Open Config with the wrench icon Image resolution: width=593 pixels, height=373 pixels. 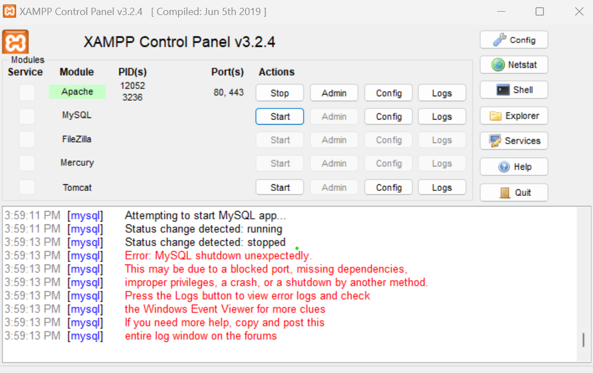514,40
